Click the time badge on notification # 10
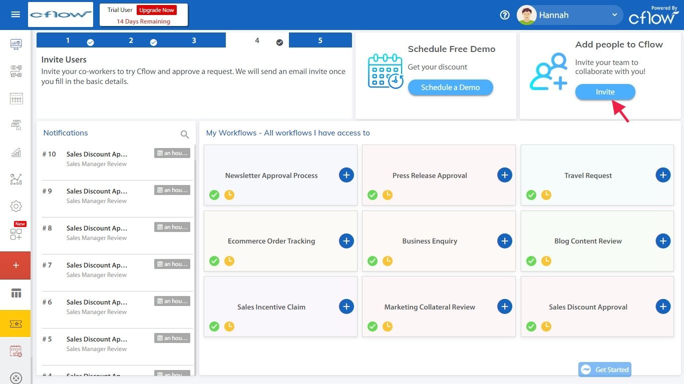This screenshot has width=684, height=384. tap(172, 153)
